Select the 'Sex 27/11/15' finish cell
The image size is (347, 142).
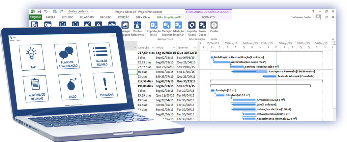(186, 86)
